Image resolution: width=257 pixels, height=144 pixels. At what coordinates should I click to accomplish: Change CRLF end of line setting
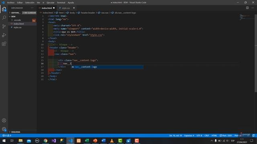(x=207, y=136)
